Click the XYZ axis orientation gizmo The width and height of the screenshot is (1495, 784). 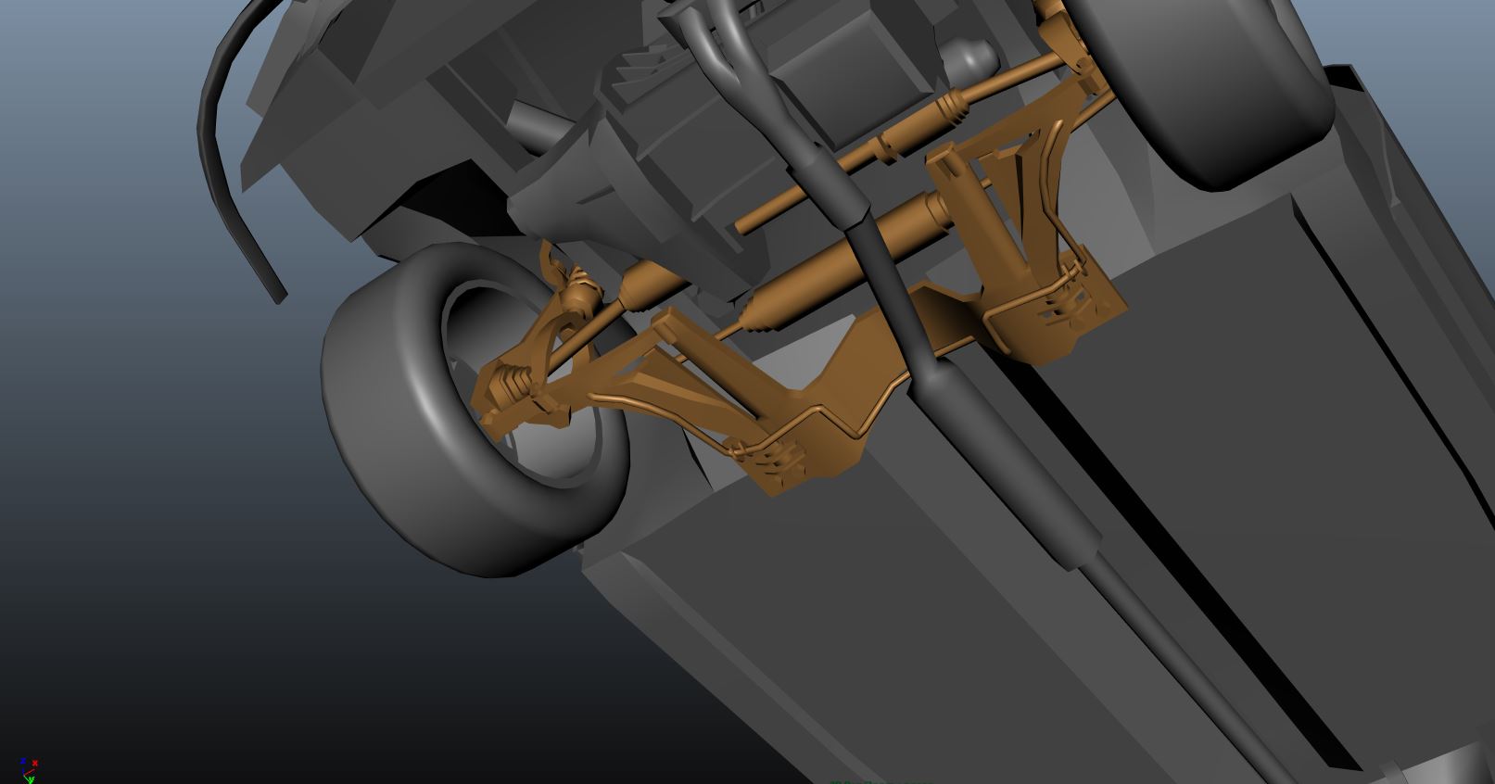point(28,771)
